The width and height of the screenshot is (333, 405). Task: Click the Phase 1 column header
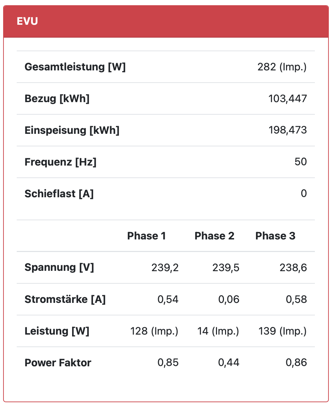point(146,236)
